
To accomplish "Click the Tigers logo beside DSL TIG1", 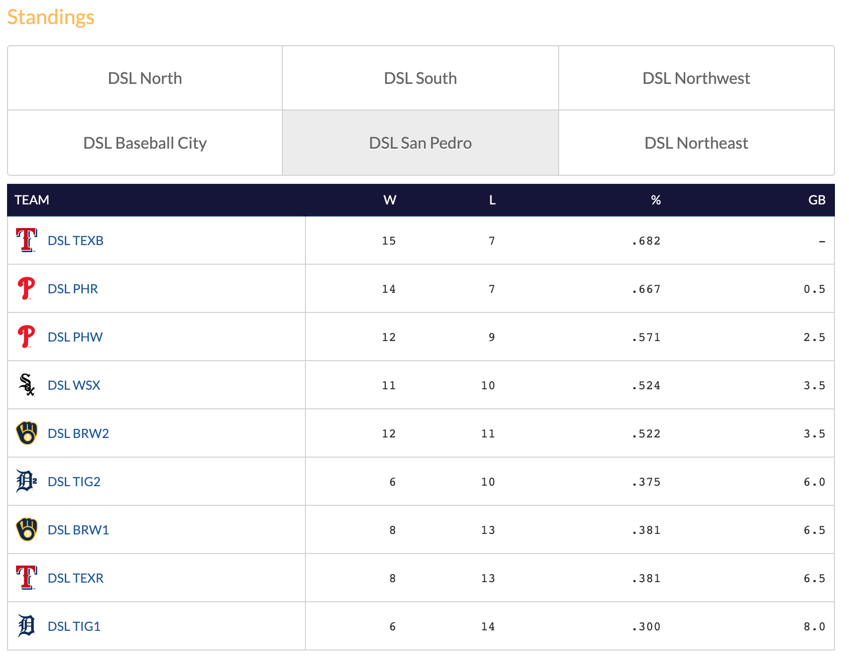I will (27, 626).
